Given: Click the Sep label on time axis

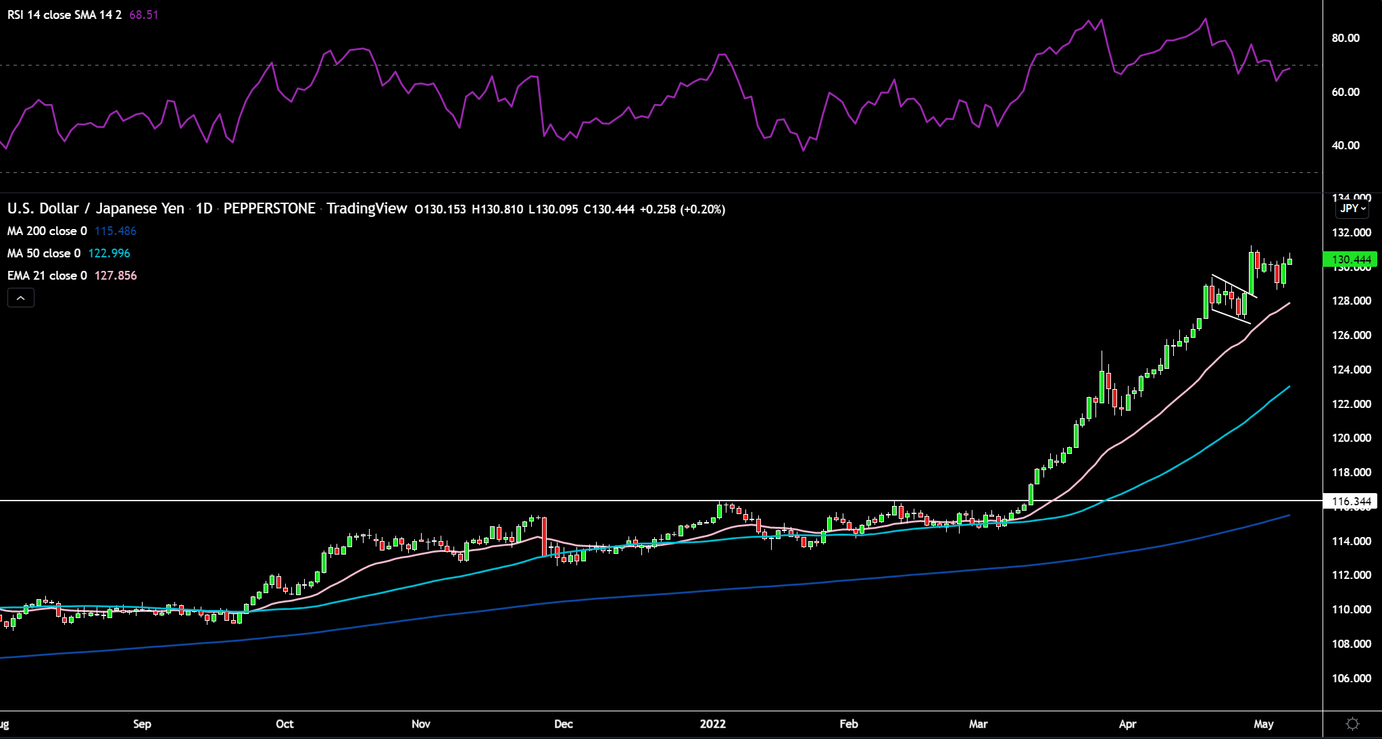Looking at the screenshot, I should [x=142, y=724].
